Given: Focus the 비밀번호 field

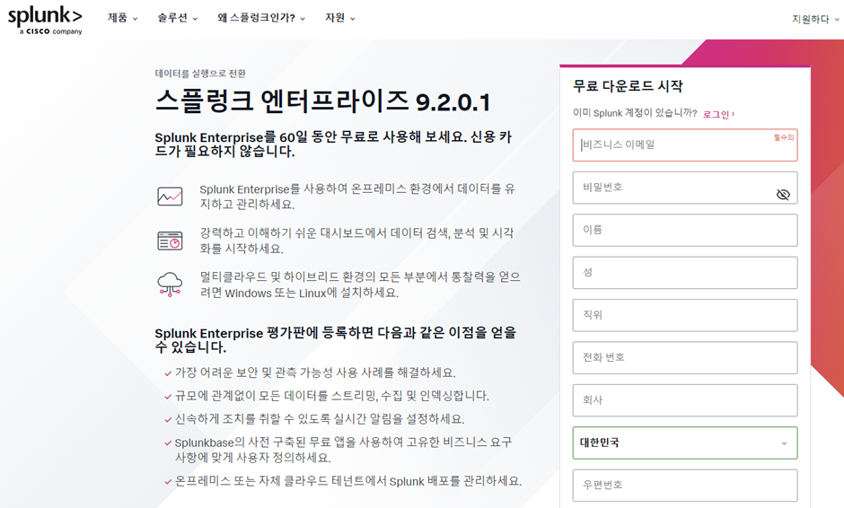Looking at the screenshot, I should coord(685,188).
